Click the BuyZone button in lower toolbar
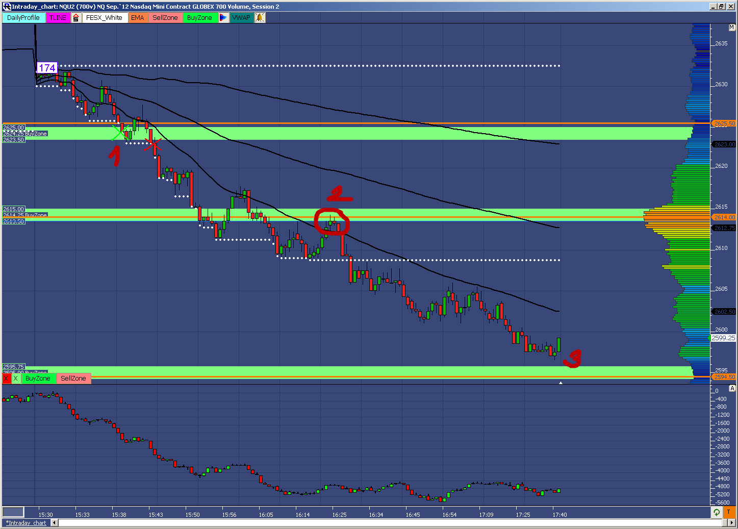Viewport: 738px width, 529px height. (38, 378)
